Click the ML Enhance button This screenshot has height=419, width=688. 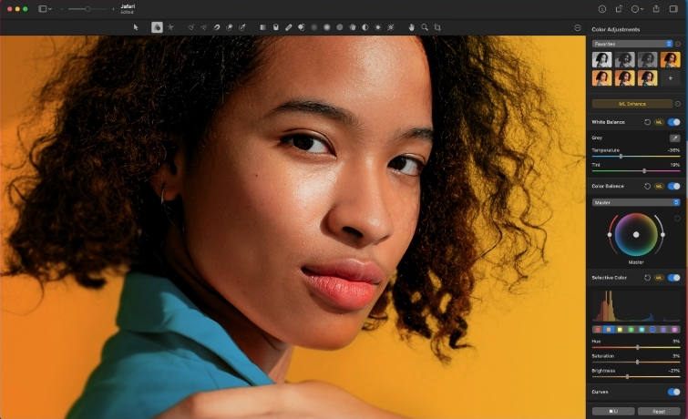click(x=632, y=104)
